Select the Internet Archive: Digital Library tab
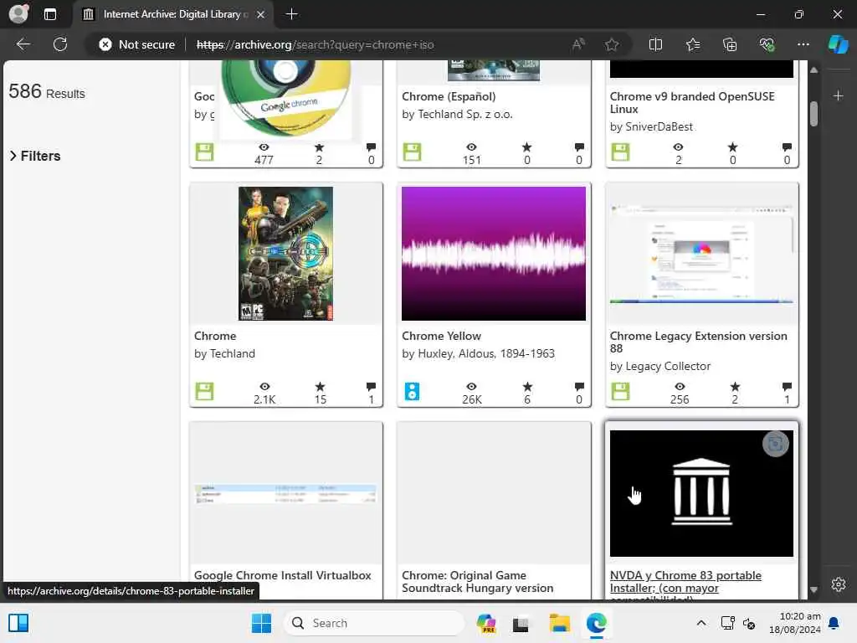This screenshot has height=643, width=857. 174,14
